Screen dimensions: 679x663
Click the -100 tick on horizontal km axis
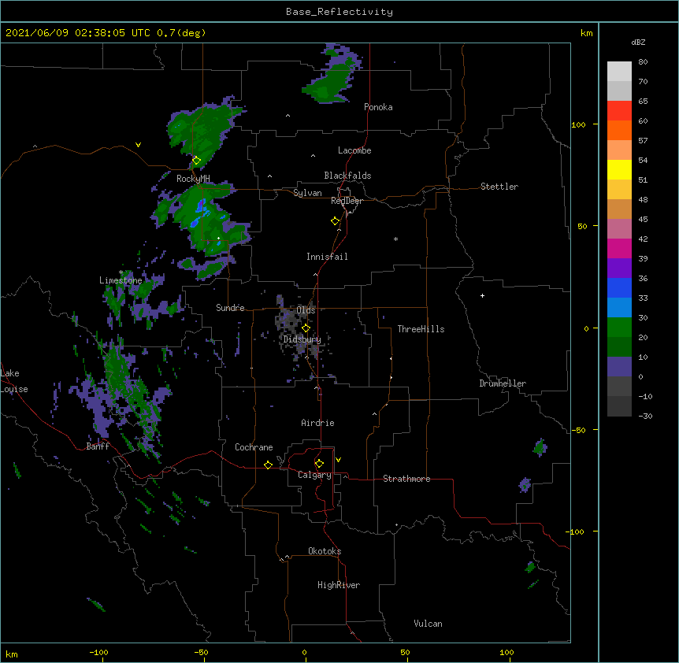click(x=98, y=652)
